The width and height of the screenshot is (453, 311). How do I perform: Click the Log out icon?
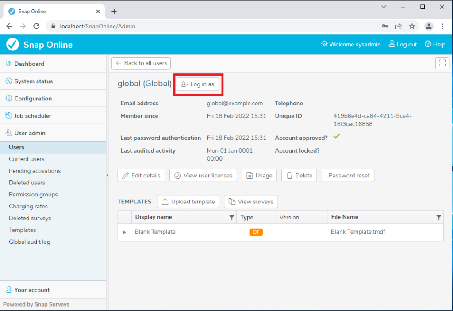click(392, 44)
